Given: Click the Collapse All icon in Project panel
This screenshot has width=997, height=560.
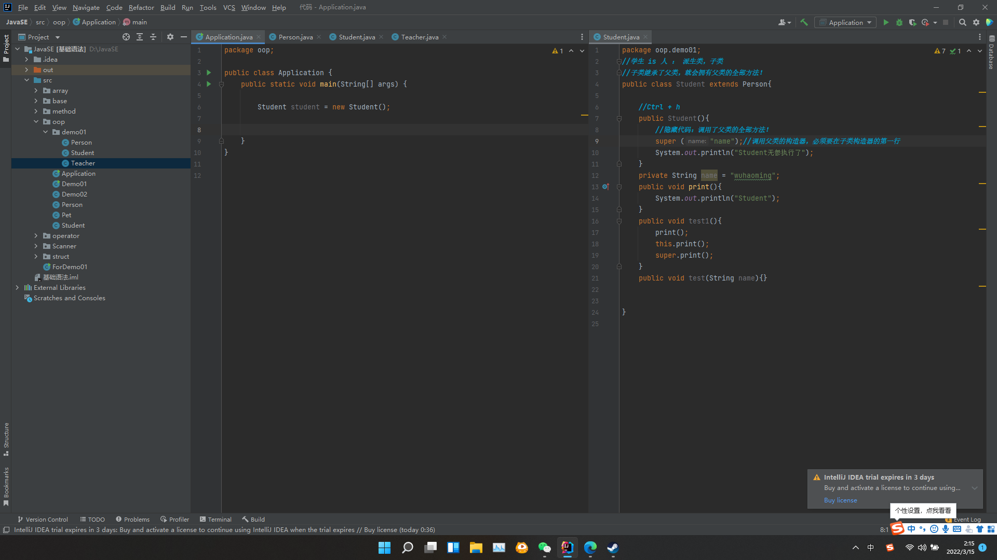Looking at the screenshot, I should pos(153,37).
